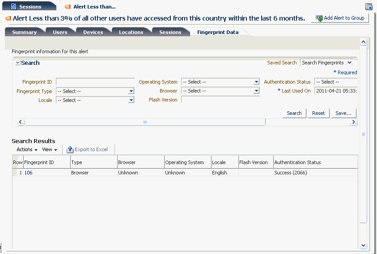Click the Locale column header

point(225,162)
